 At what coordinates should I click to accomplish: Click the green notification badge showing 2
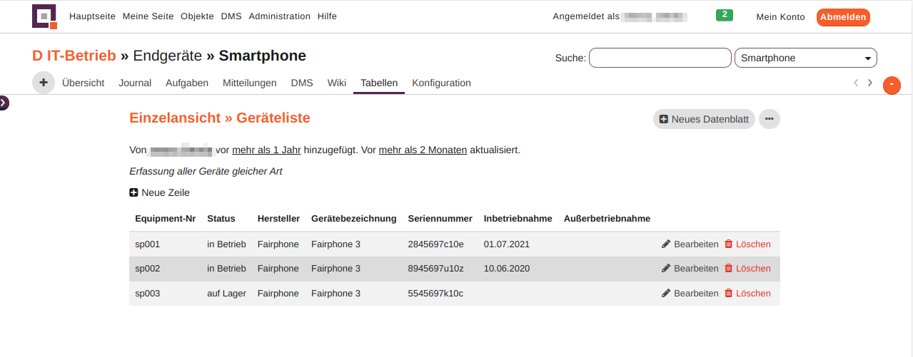[724, 15]
